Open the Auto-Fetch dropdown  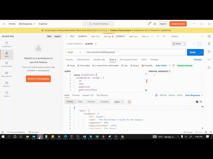point(163,66)
